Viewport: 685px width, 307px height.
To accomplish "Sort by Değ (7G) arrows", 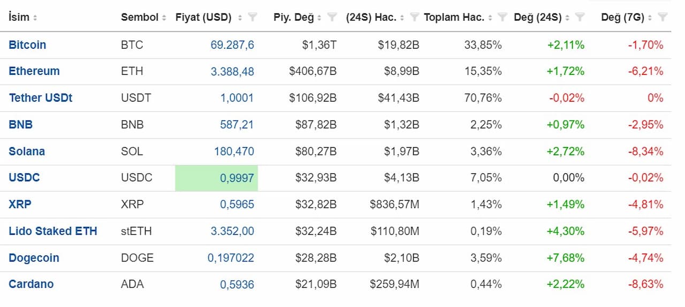I will click(x=650, y=18).
